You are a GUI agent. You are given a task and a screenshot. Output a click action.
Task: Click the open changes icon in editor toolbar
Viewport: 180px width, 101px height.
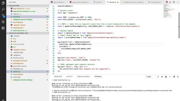point(170,2)
